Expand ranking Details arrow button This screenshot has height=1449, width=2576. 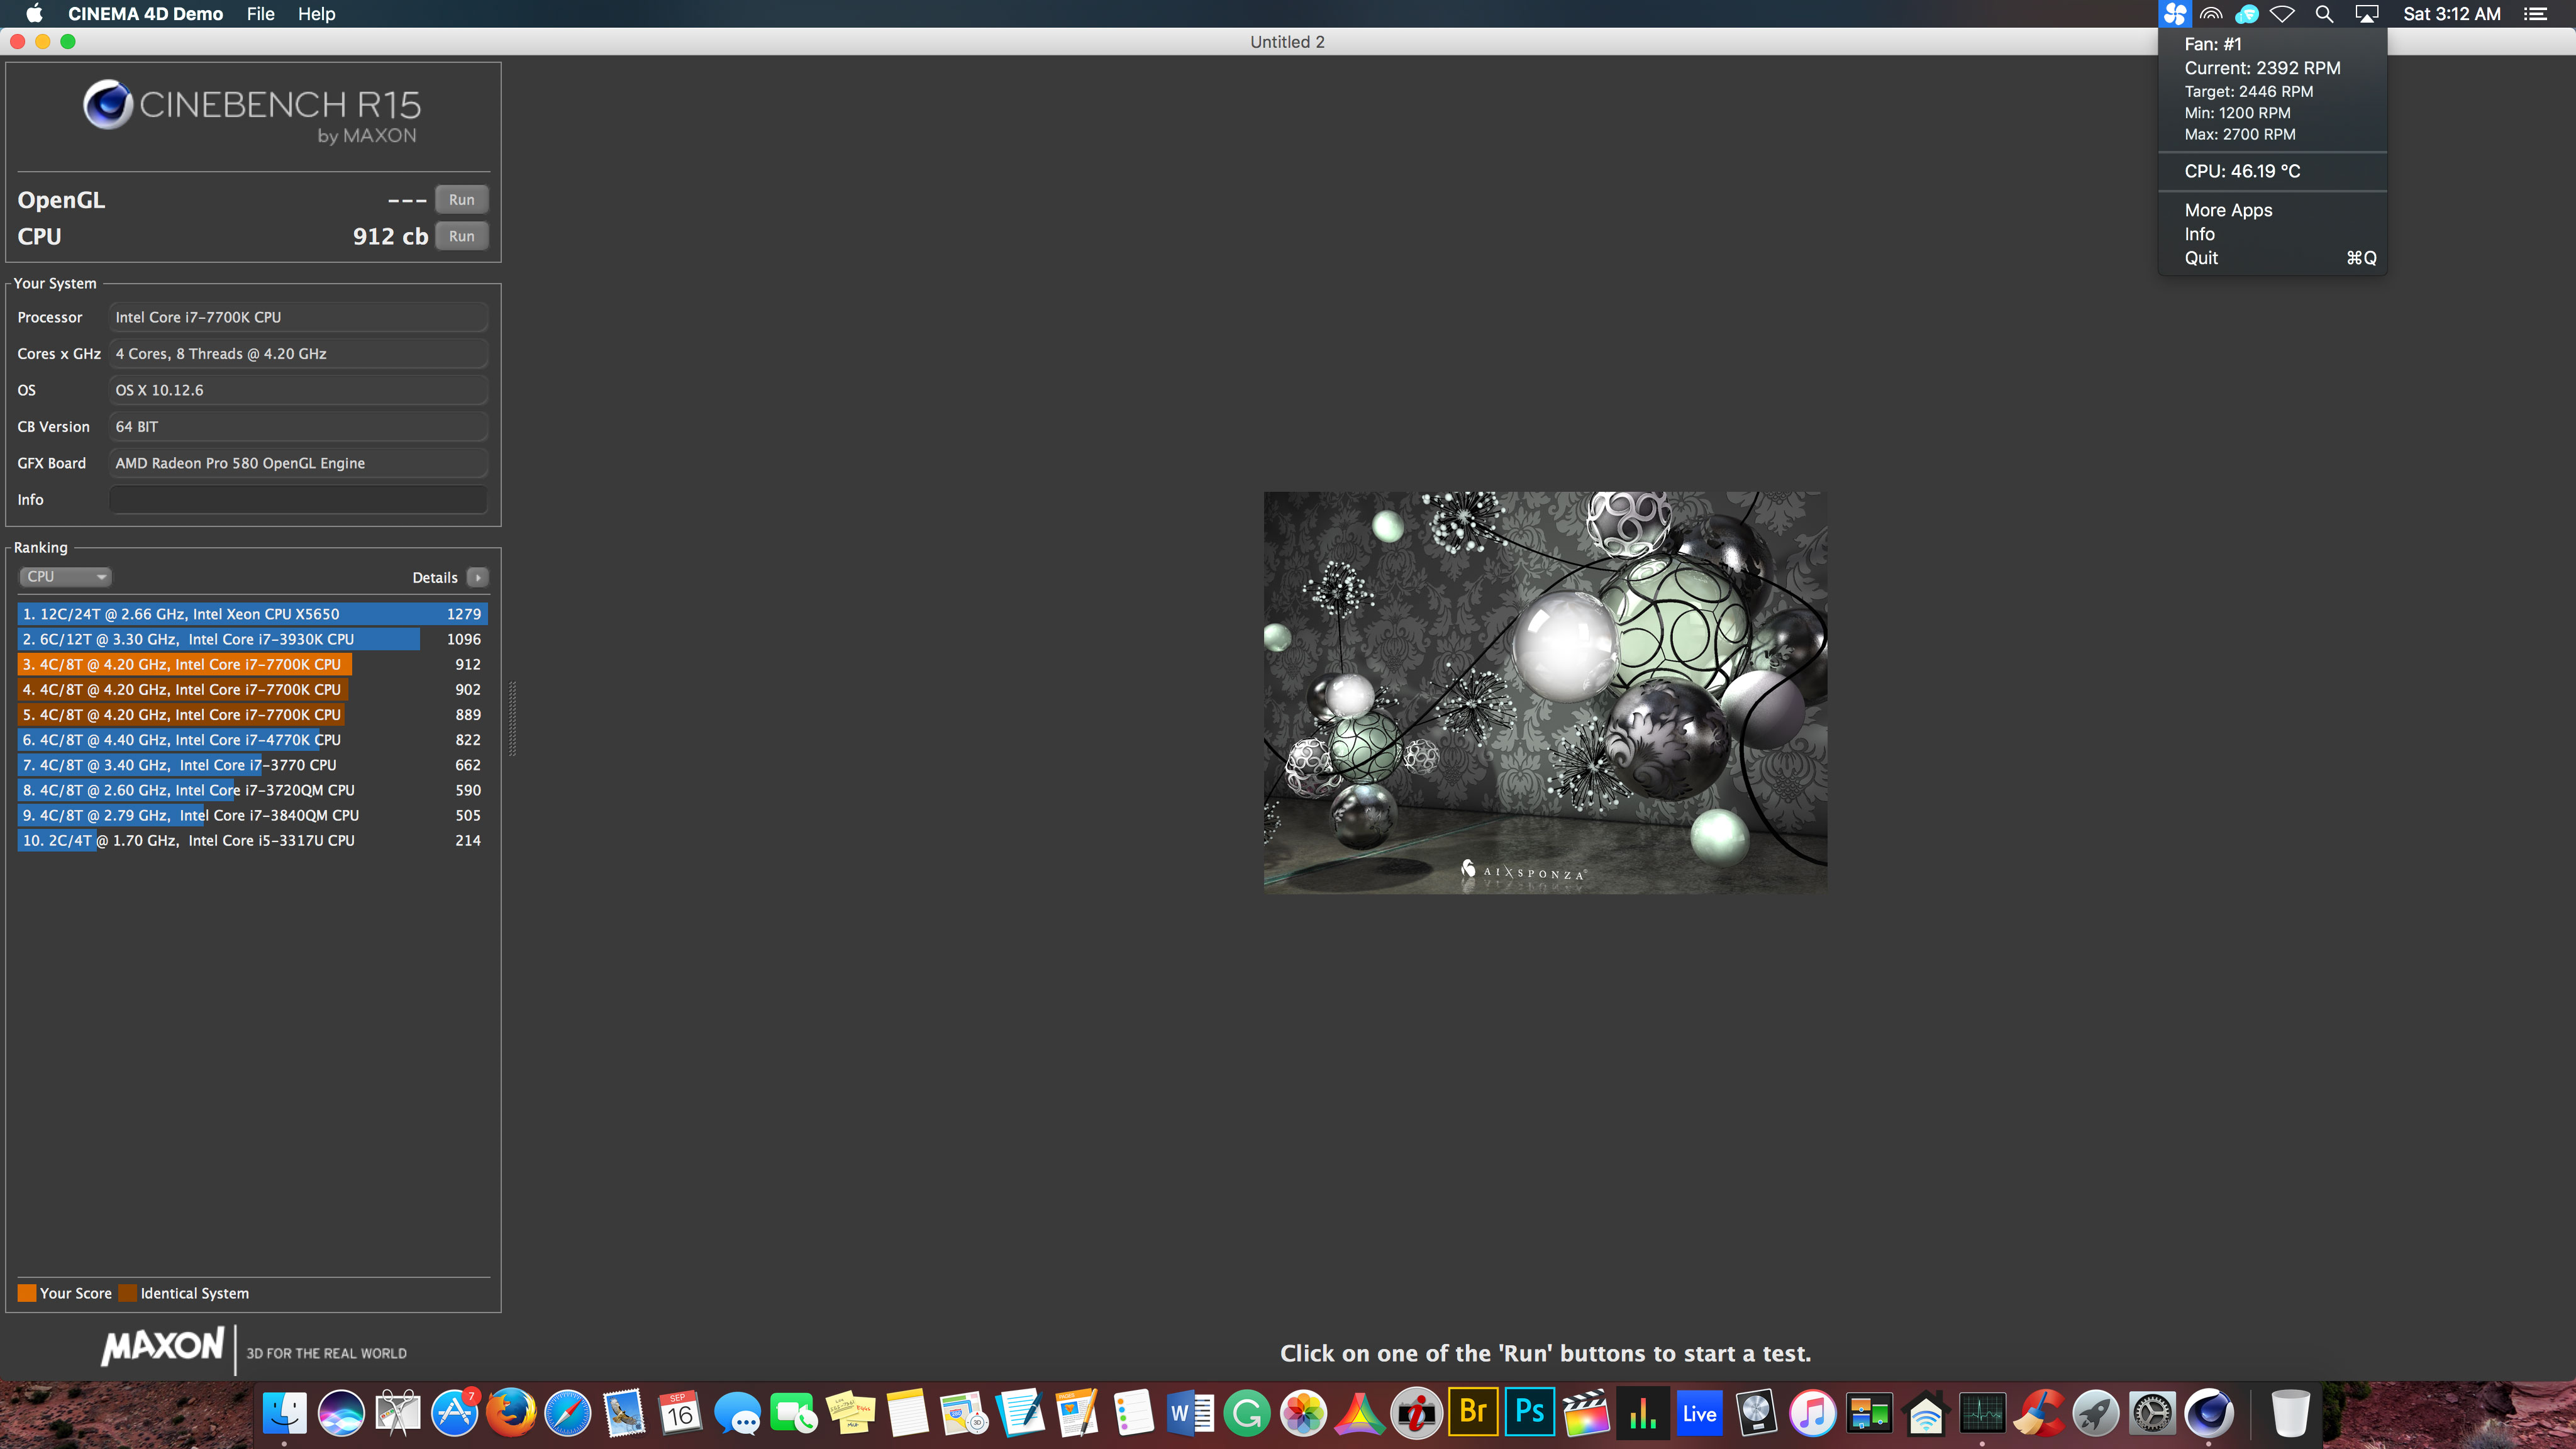coord(478,578)
